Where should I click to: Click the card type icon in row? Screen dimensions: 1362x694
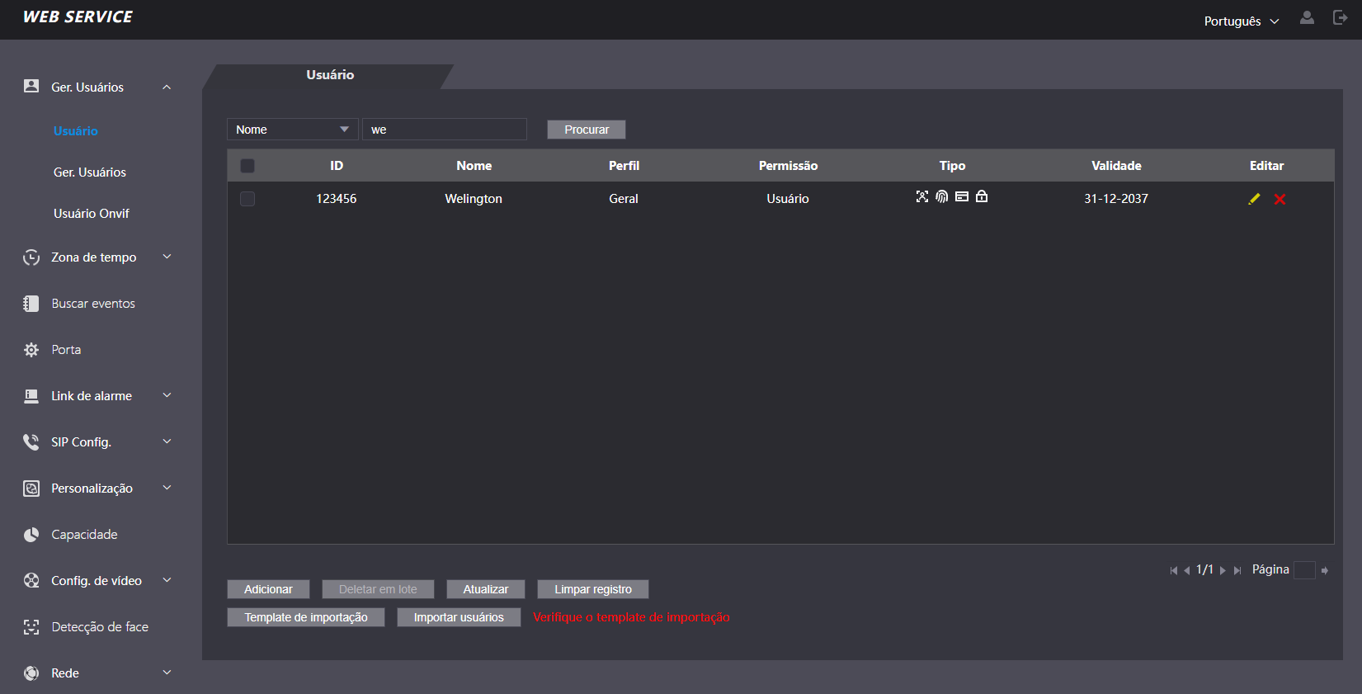click(962, 196)
